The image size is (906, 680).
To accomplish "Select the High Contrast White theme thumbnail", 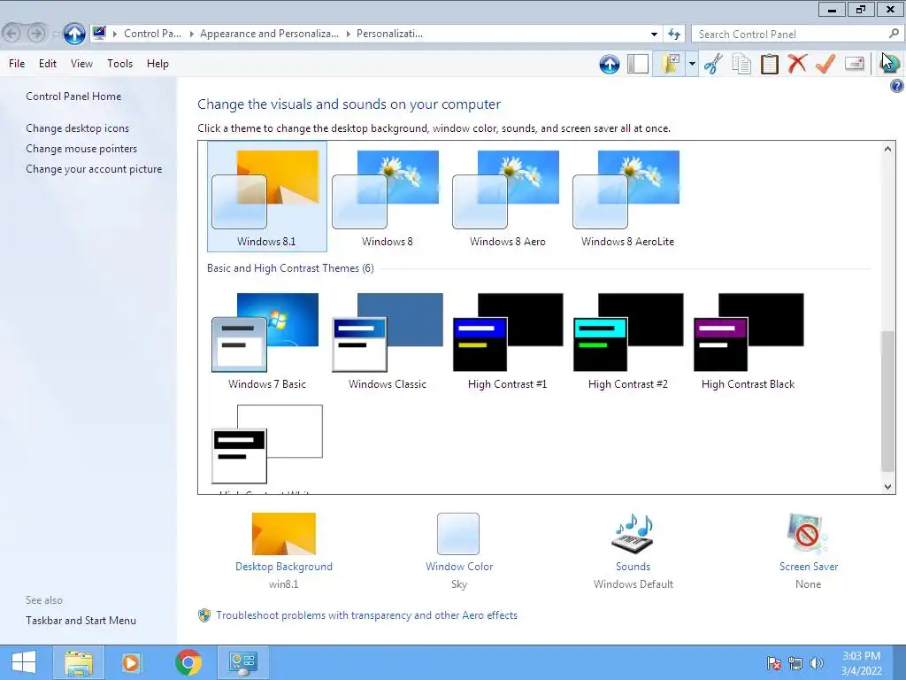I will coord(267,444).
